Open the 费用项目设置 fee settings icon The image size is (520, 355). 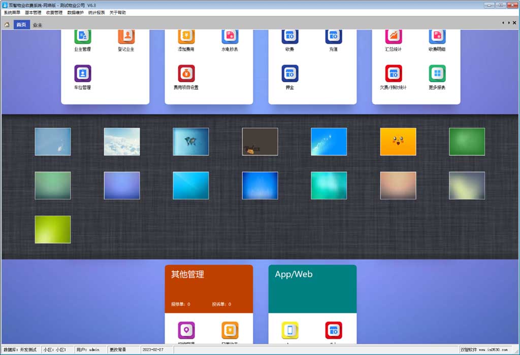click(x=186, y=74)
